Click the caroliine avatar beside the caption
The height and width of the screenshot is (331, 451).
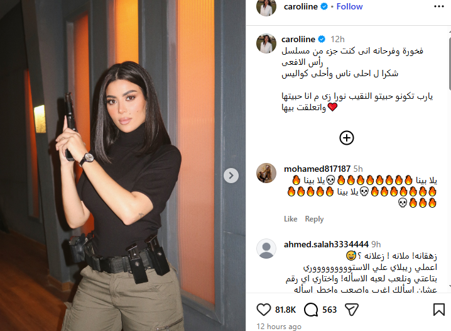[266, 43]
